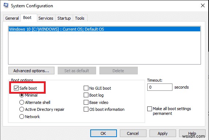Confirm with the OK button
The height and width of the screenshot is (140, 209).
point(103,133)
